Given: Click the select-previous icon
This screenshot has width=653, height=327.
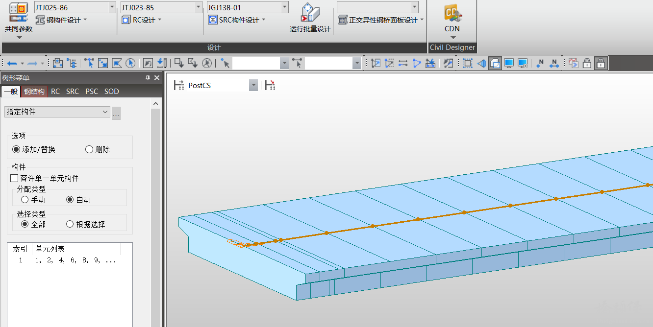Looking at the screenshot, I should [x=148, y=63].
